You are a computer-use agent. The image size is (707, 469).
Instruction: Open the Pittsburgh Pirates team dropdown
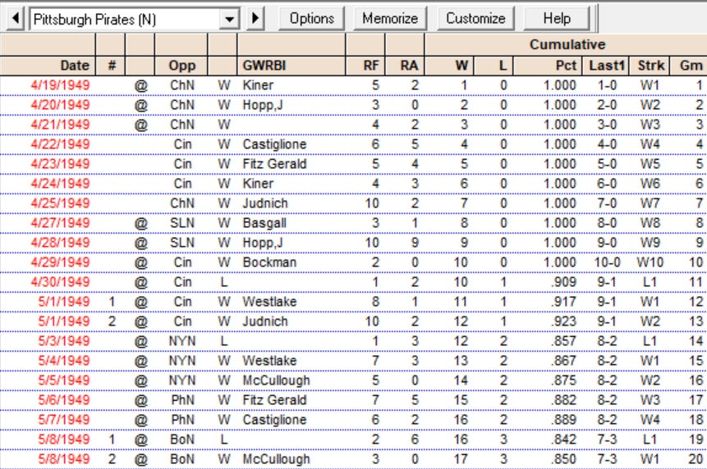point(229,20)
